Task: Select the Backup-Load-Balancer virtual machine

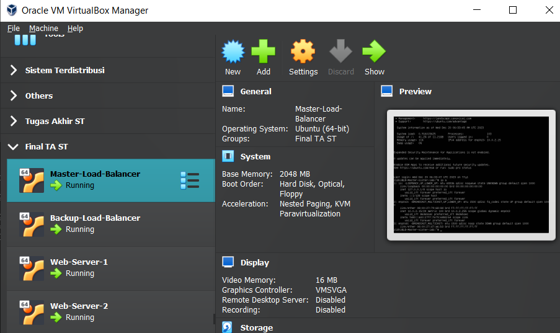Action: coord(95,224)
